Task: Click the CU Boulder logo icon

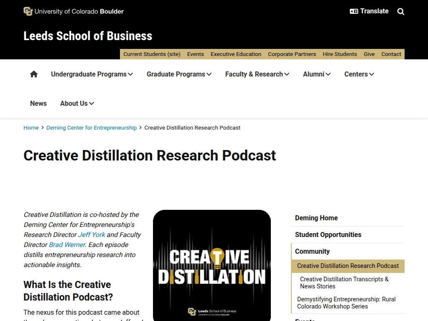Action: 28,11
